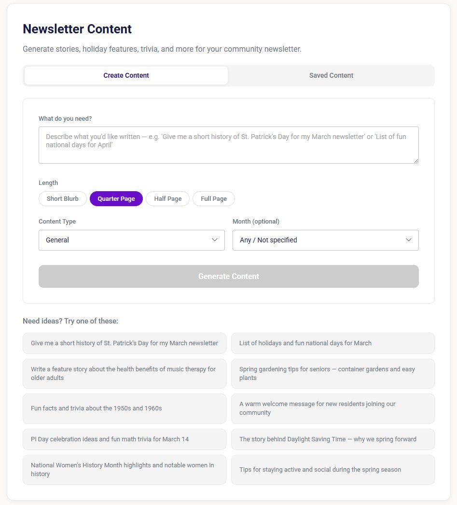The width and height of the screenshot is (457, 505).
Task: Pick the Women's History Month highlights idea
Action: (124, 470)
